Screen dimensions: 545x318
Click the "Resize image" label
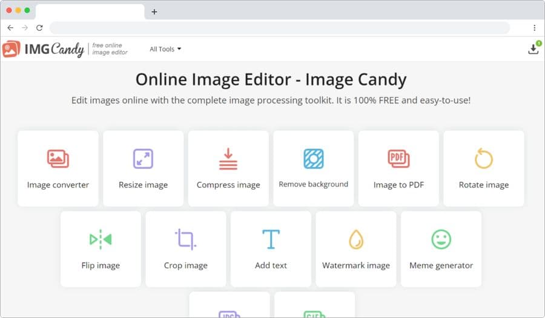pos(143,185)
